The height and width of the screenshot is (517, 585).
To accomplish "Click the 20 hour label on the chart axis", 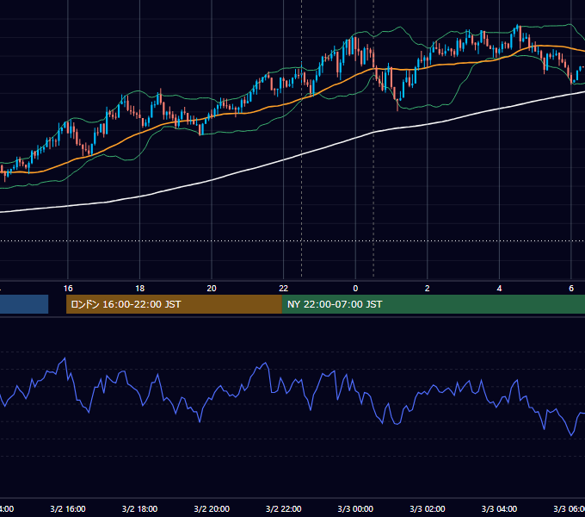I will pyautogui.click(x=212, y=289).
